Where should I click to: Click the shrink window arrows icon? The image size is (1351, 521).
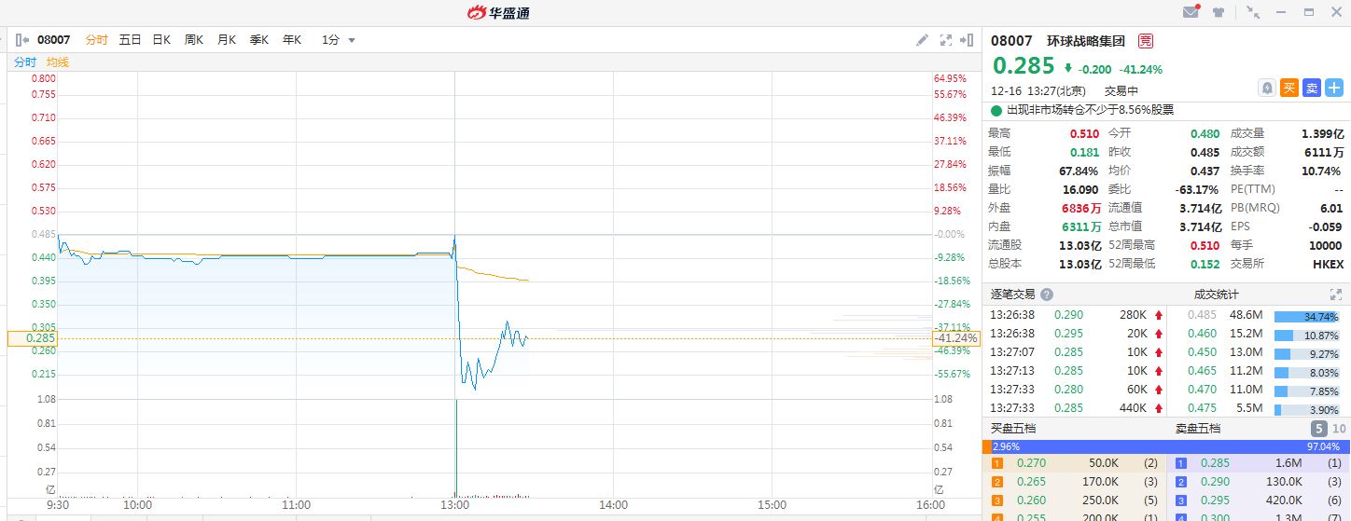(1253, 12)
